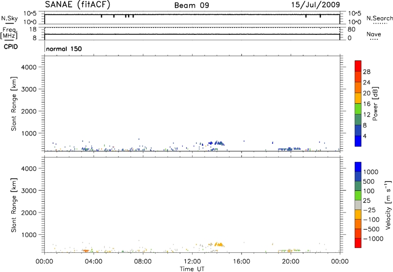Click the power panel Slant Range axis label
The image size is (393, 272).
(14, 104)
